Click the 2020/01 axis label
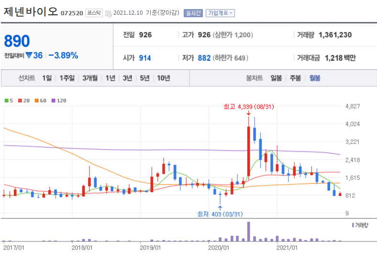The height and width of the screenshot is (262, 377). click(x=219, y=248)
